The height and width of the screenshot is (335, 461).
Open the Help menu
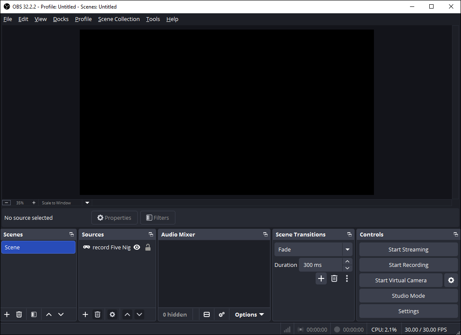tap(172, 19)
